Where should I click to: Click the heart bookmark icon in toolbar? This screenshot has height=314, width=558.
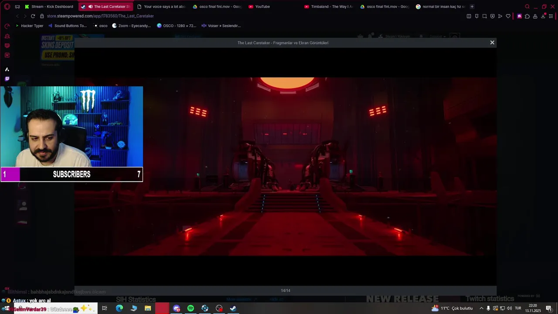tap(508, 16)
